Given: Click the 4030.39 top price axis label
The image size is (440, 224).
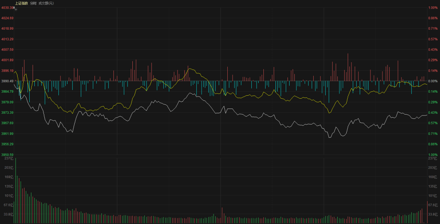Looking at the screenshot, I should pyautogui.click(x=7, y=8).
